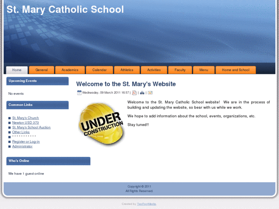The image size is (279, 209).
Task: Open the Administrator link
Action: [x=22, y=146]
